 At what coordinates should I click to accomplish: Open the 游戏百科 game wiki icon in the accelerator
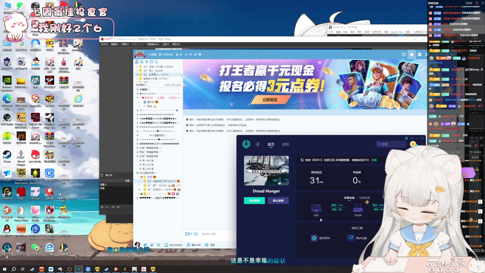pyautogui.click(x=314, y=238)
